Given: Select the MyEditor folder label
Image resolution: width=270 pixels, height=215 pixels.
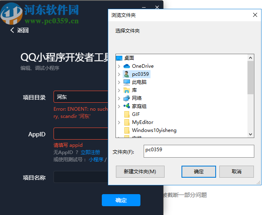Looking at the screenshot, I should click(x=142, y=122).
